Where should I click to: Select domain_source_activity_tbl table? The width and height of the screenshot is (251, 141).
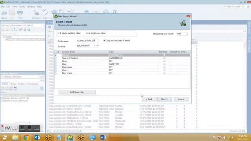16,101
